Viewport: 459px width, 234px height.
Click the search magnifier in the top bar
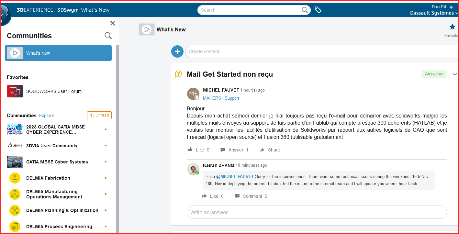(x=305, y=10)
